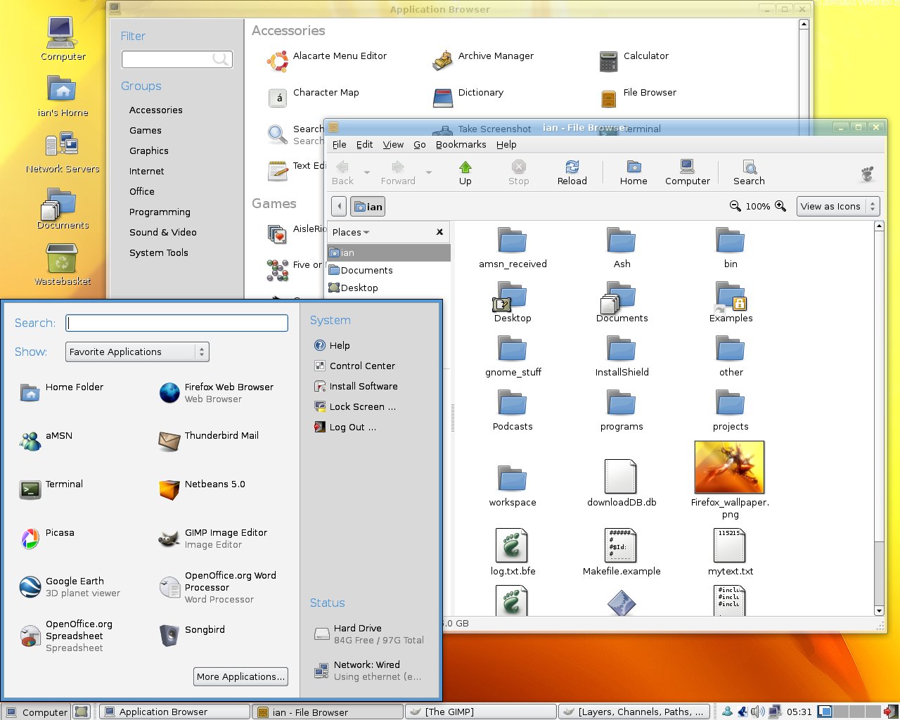This screenshot has width=900, height=720.
Task: Open the Bookmarks menu
Action: (x=461, y=144)
